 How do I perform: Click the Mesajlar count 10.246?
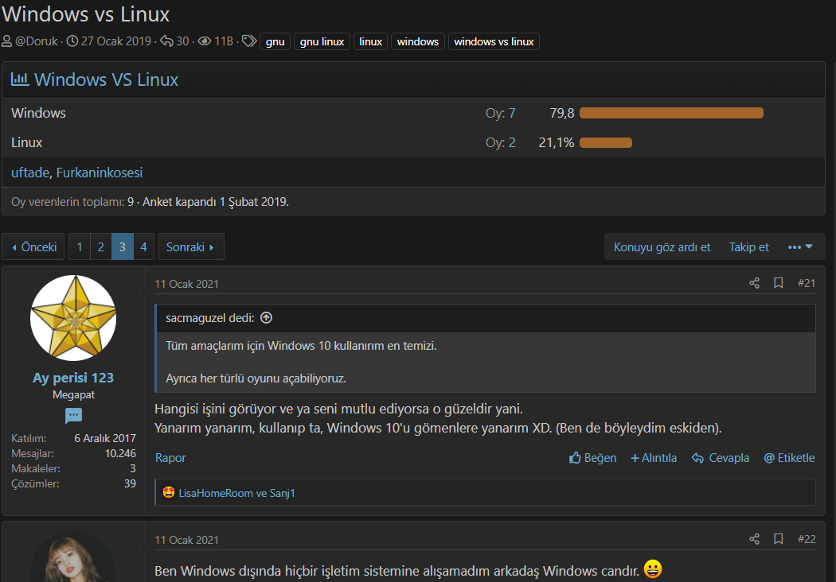120,453
